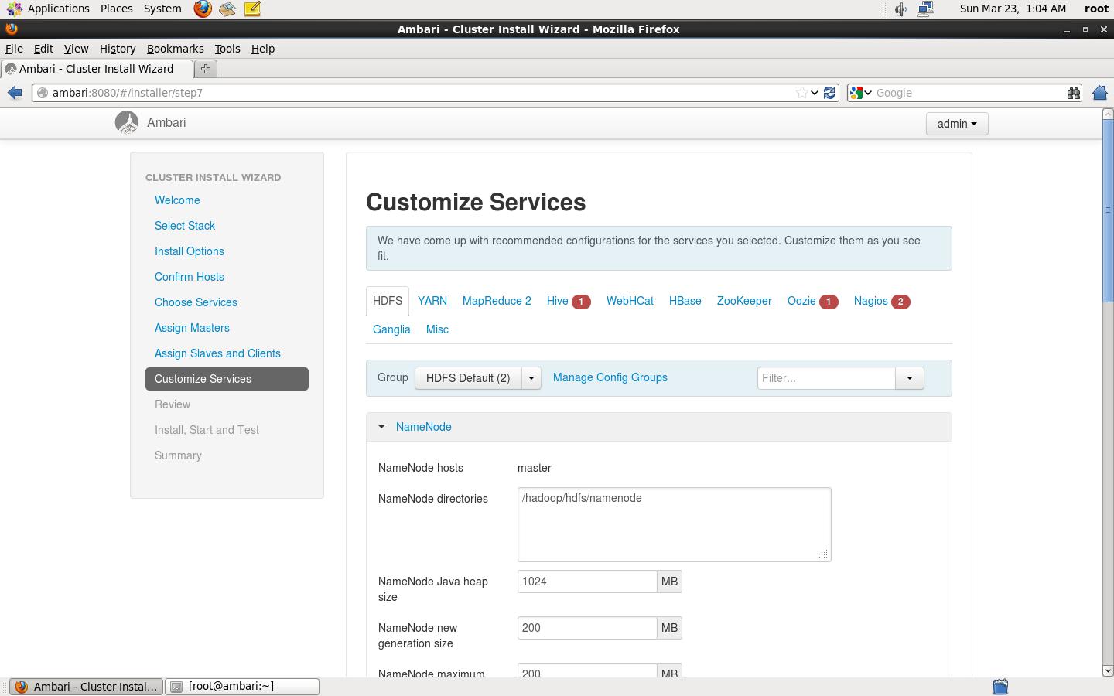Click the display icon in the system tray
This screenshot has height=696, width=1114.
924,9
